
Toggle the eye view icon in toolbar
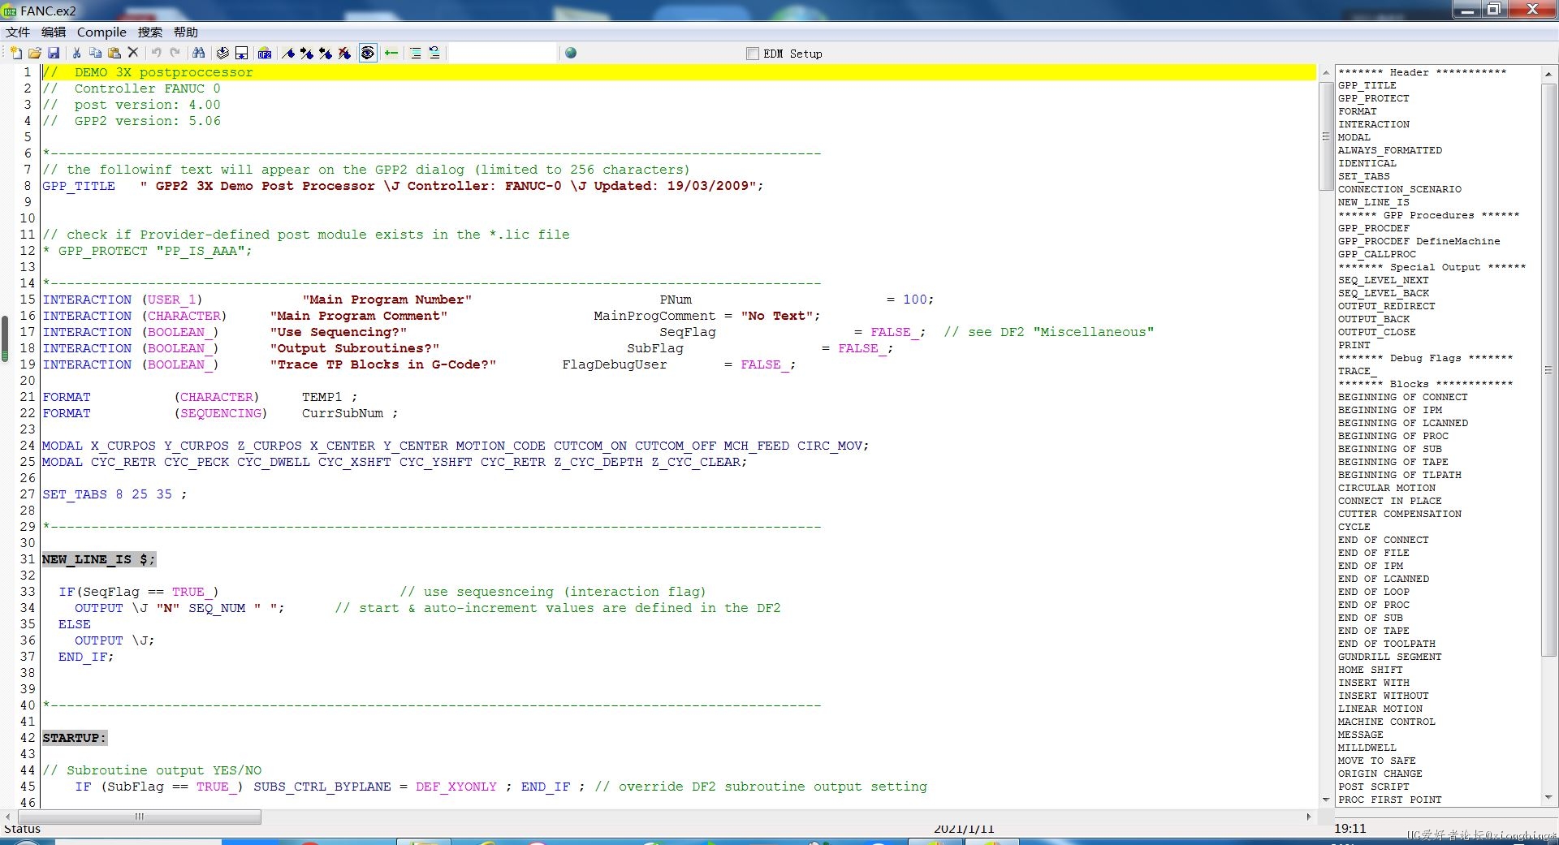[x=368, y=53]
